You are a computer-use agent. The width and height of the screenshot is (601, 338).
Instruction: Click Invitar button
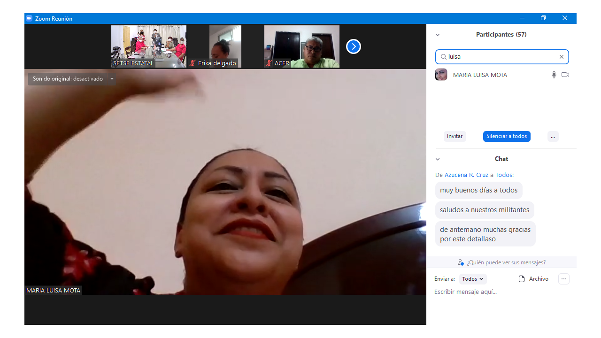(x=455, y=137)
